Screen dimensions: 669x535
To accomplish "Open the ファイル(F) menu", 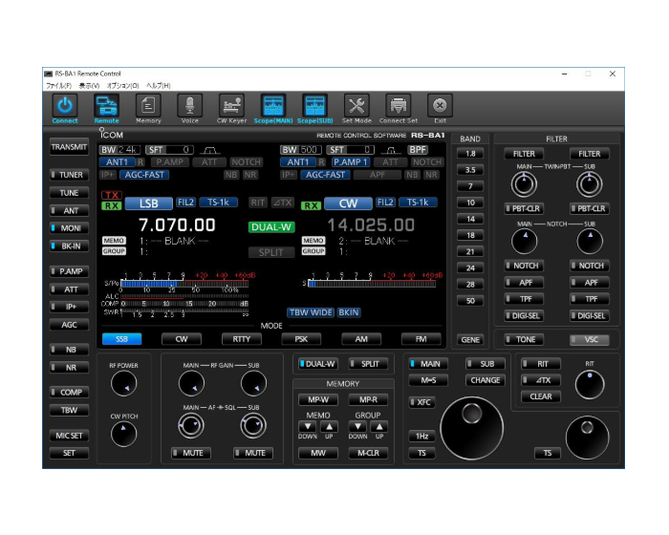I will [59, 85].
